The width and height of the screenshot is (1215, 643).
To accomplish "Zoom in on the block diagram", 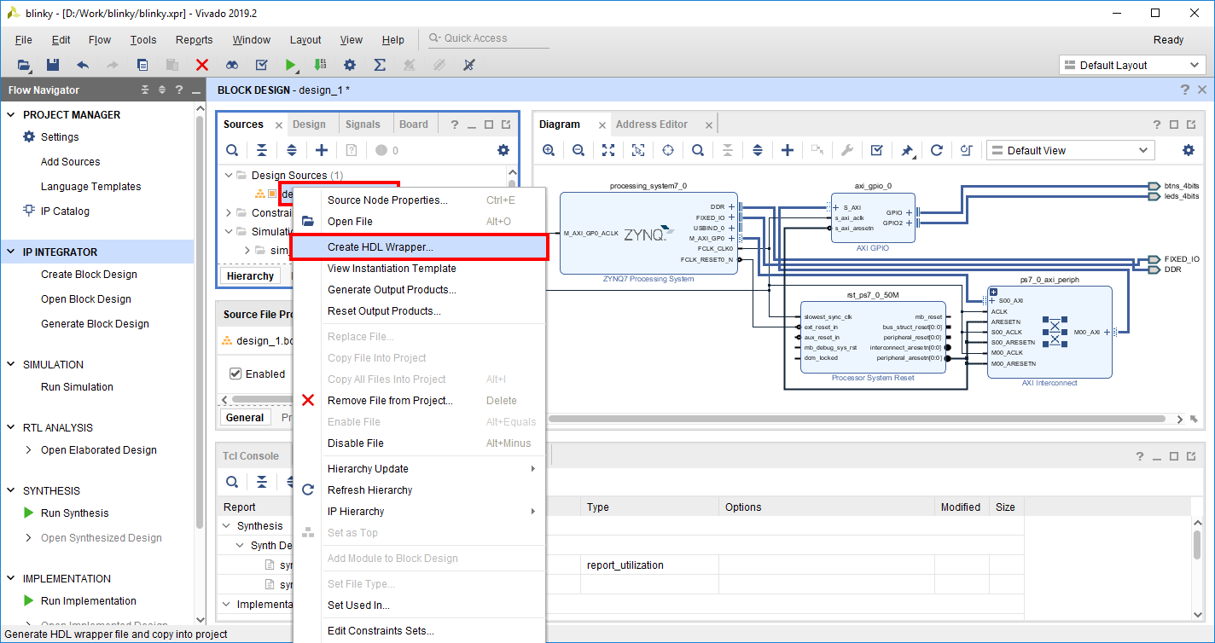I will [x=549, y=150].
